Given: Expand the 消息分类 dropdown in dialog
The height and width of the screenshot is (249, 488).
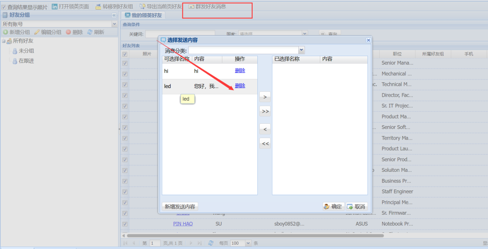Looking at the screenshot, I should coord(301,50).
